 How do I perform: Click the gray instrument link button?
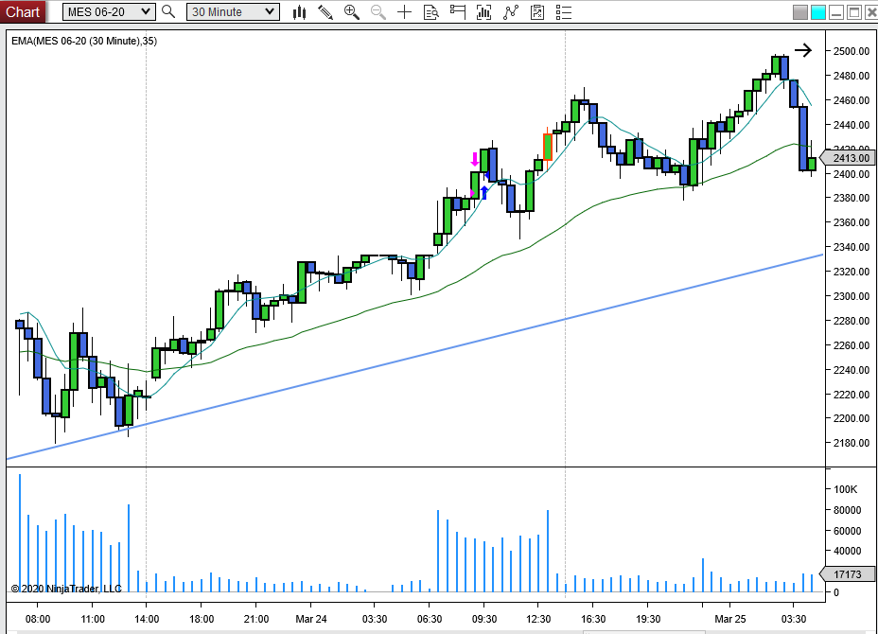pos(800,12)
